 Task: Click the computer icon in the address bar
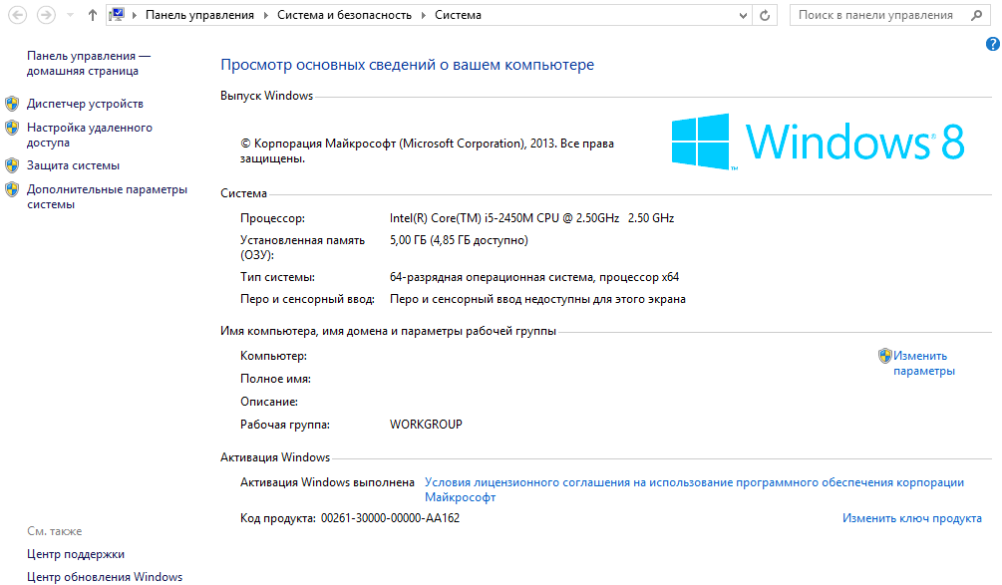pyautogui.click(x=117, y=15)
